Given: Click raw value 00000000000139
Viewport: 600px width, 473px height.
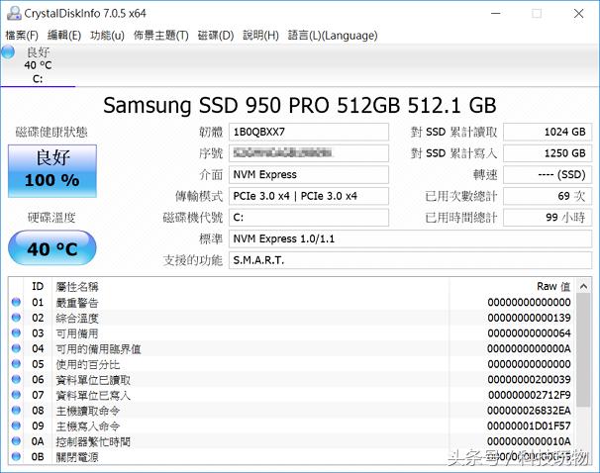Looking at the screenshot, I should click(x=530, y=318).
